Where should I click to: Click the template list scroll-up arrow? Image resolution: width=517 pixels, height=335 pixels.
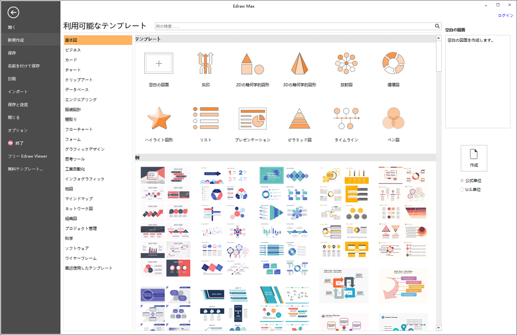tap(439, 38)
